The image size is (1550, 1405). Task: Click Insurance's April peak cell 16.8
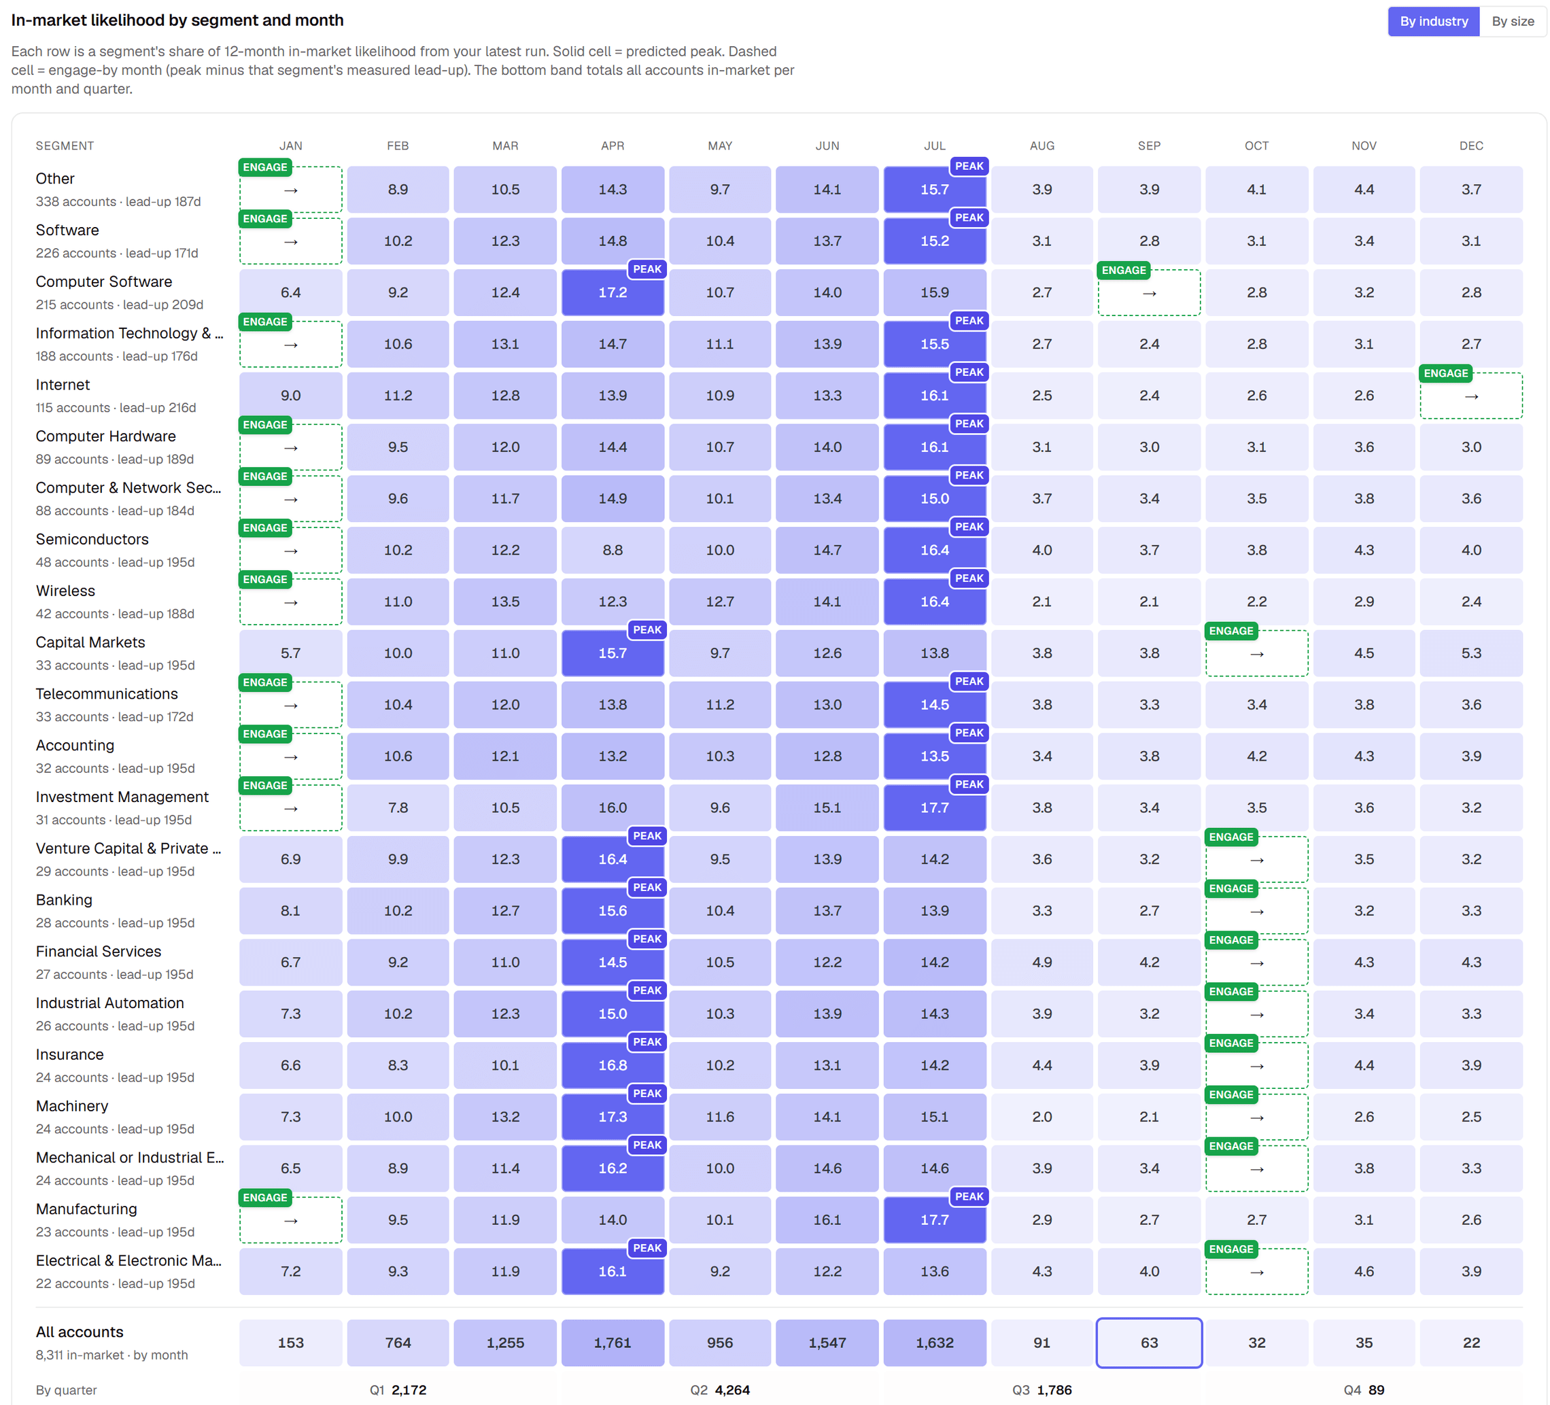pyautogui.click(x=613, y=1065)
